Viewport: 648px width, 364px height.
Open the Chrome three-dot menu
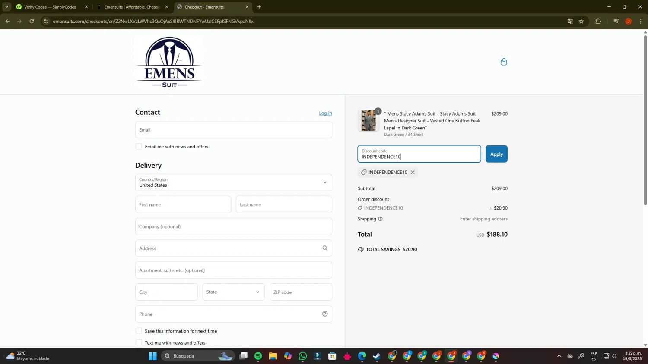click(641, 21)
